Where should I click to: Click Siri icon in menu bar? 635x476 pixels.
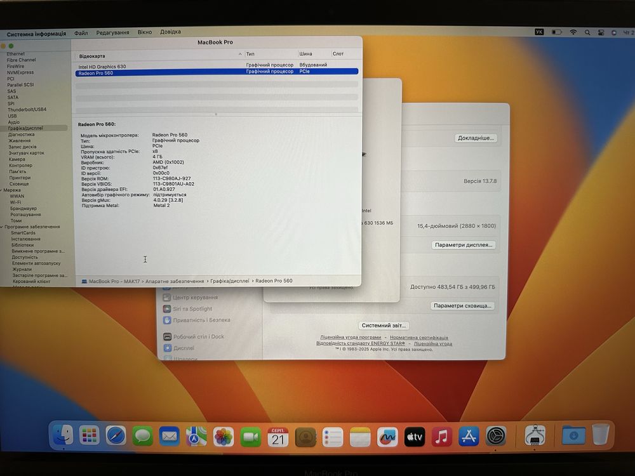click(614, 33)
